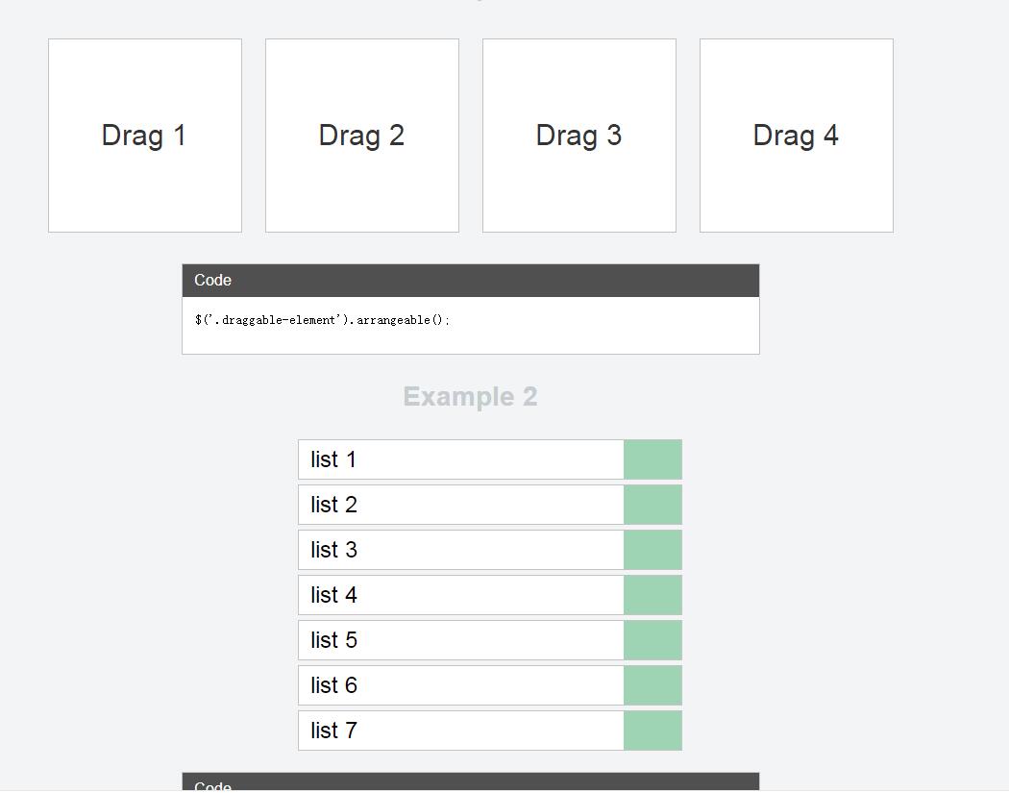Click list 6's green handle

click(x=652, y=685)
